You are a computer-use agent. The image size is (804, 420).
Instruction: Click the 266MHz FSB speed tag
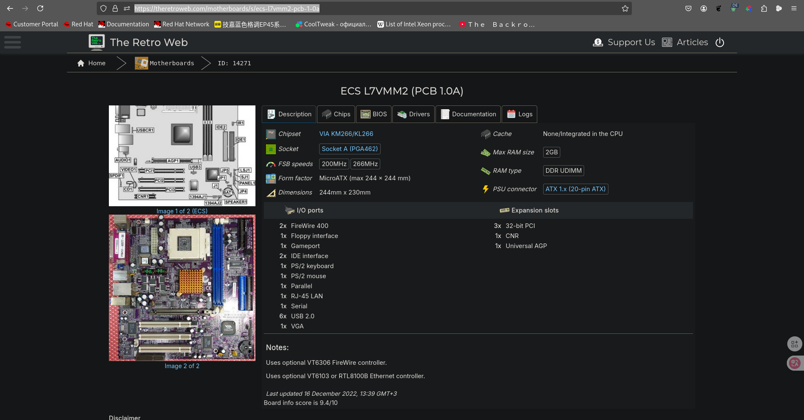(365, 164)
